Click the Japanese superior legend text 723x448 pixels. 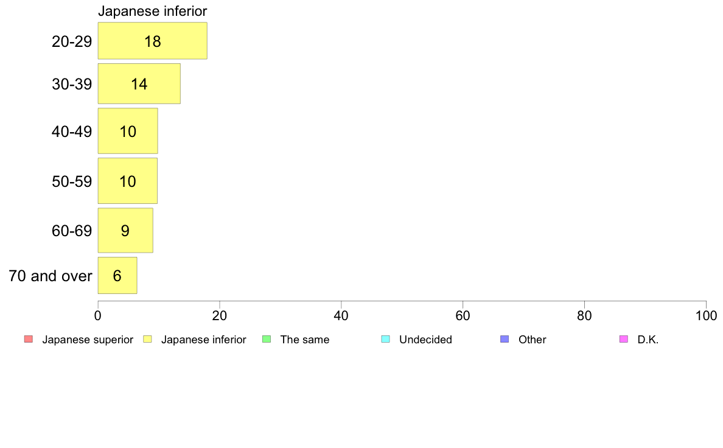[88, 340]
